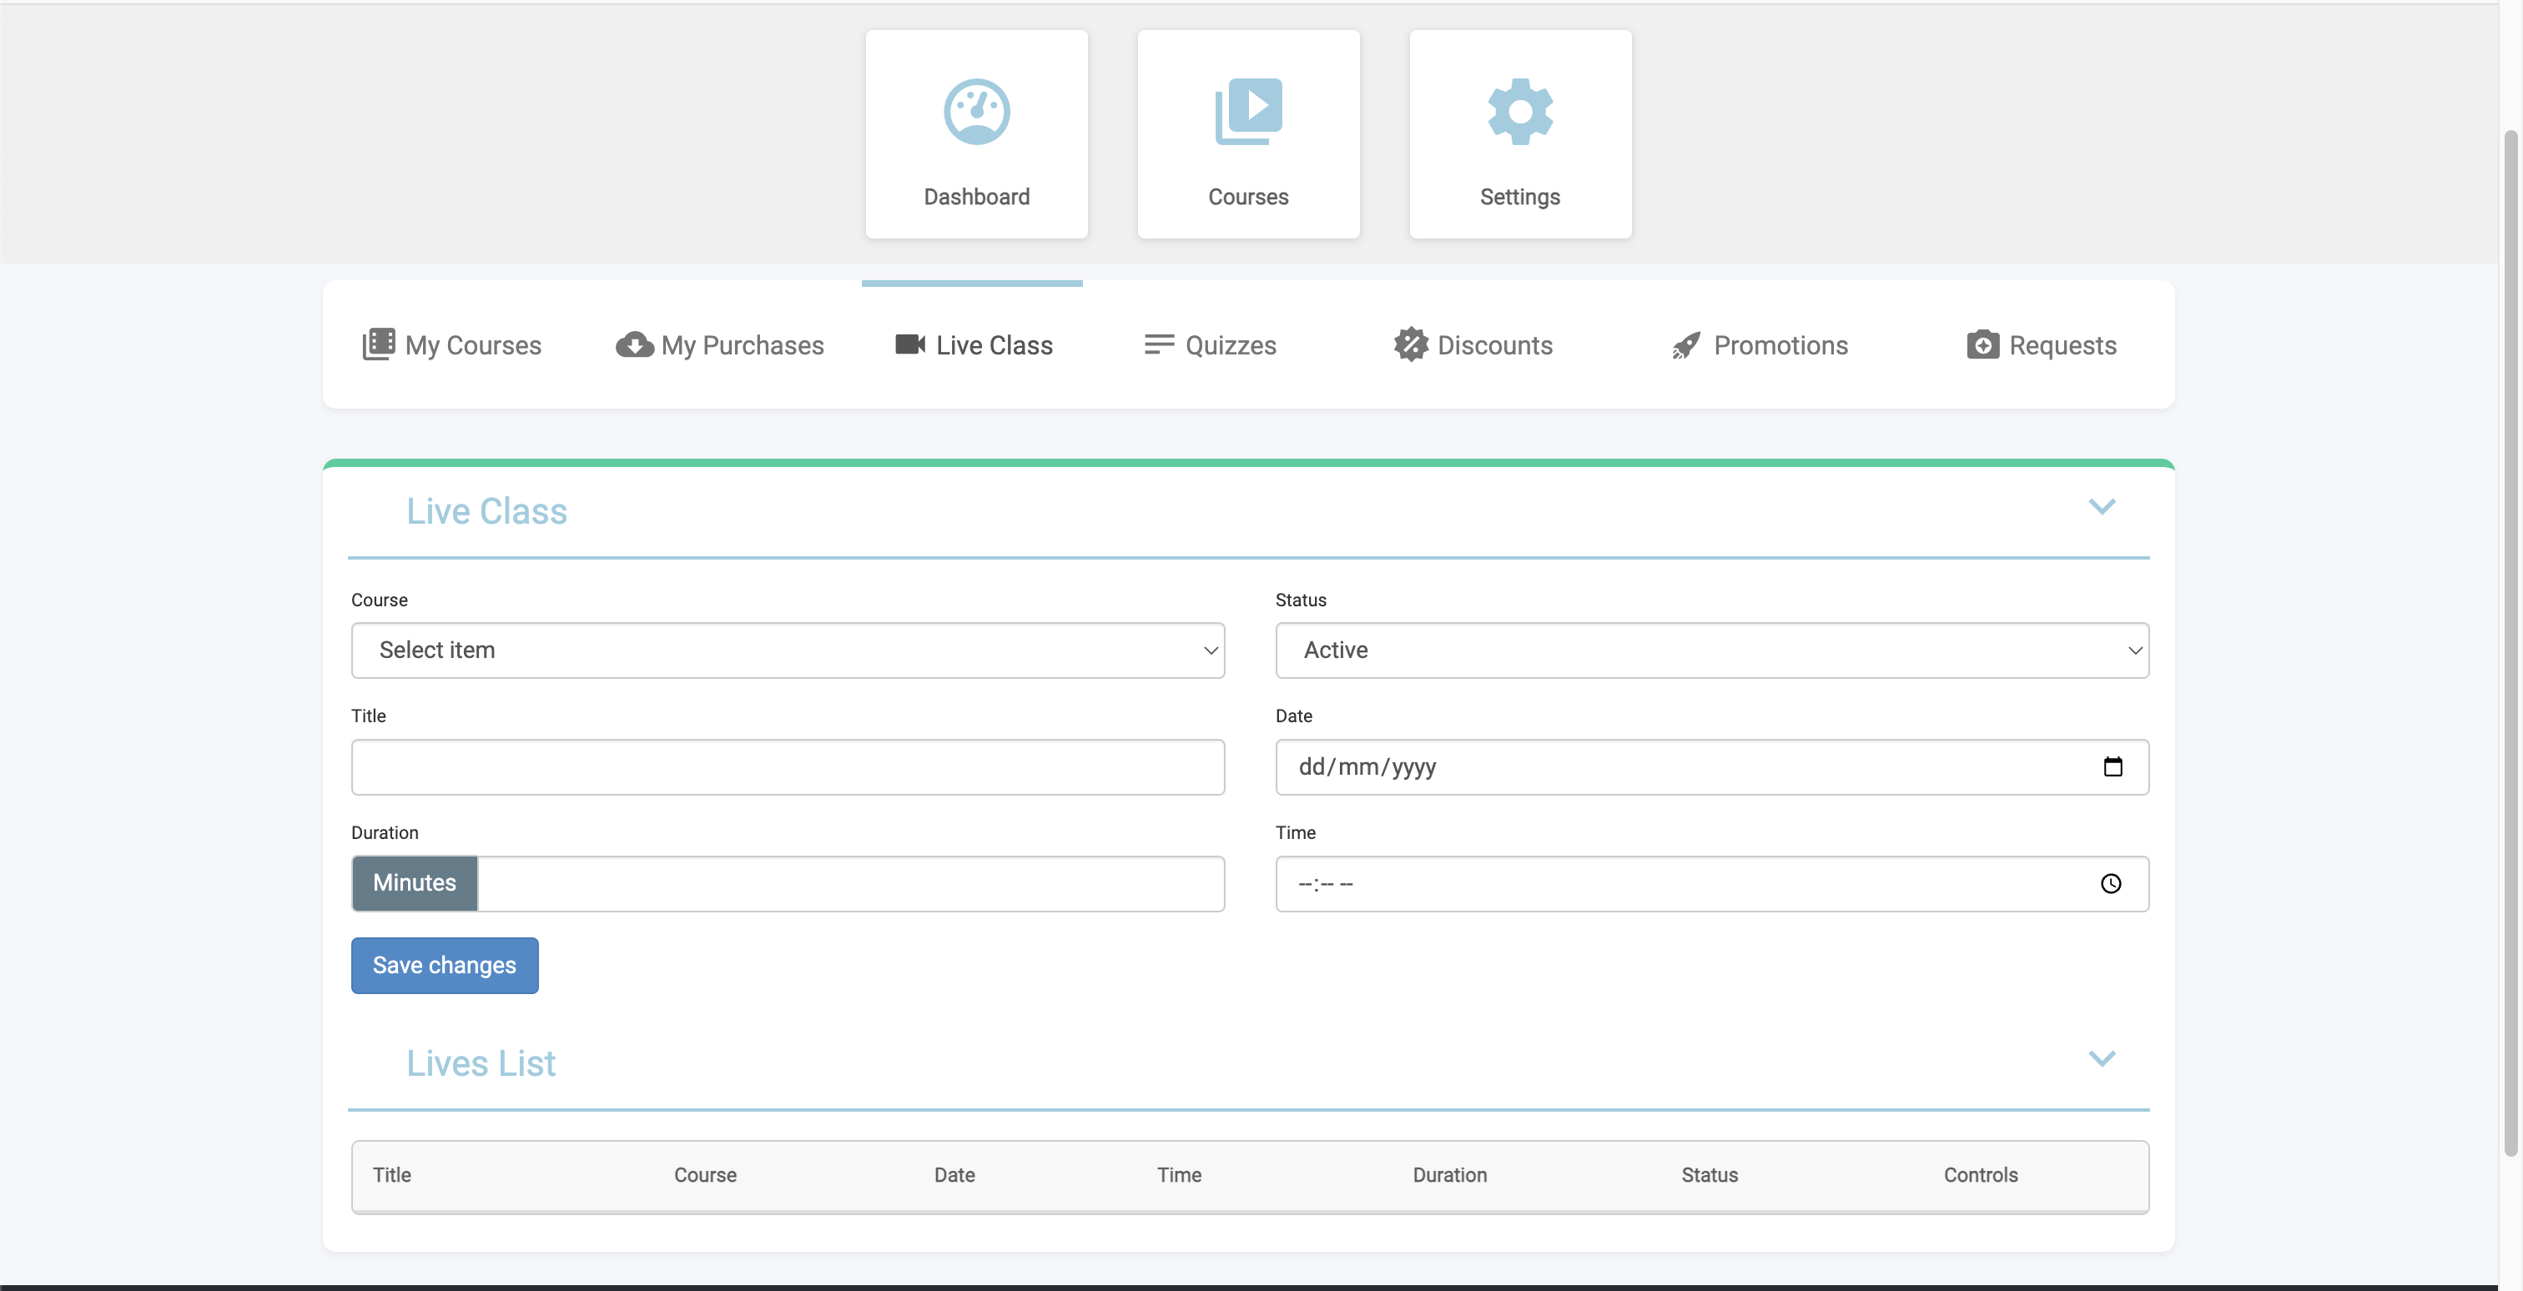The height and width of the screenshot is (1291, 2523).
Task: Click into the Title text field
Action: click(788, 767)
